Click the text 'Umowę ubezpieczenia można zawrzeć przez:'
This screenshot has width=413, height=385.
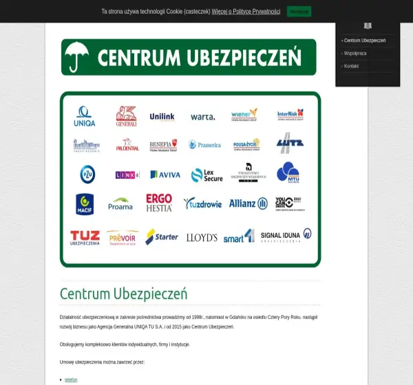102,362
